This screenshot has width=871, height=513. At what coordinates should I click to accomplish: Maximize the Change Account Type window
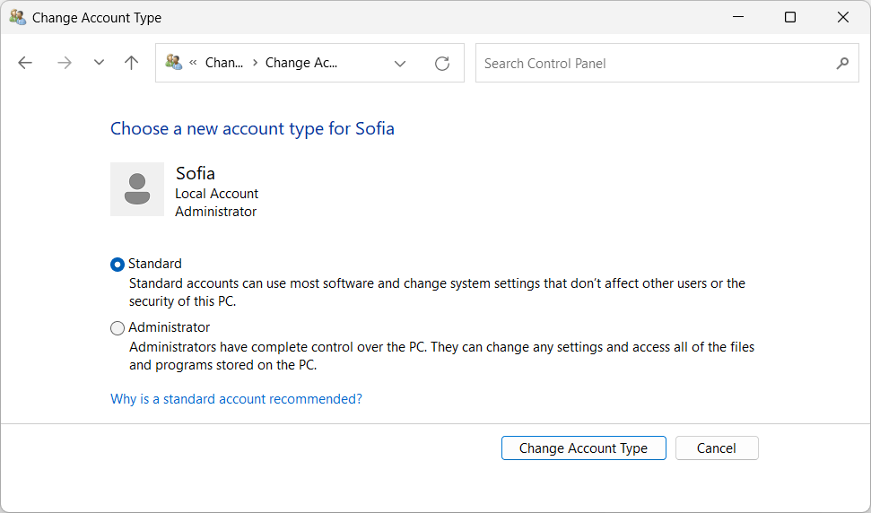pyautogui.click(x=790, y=17)
